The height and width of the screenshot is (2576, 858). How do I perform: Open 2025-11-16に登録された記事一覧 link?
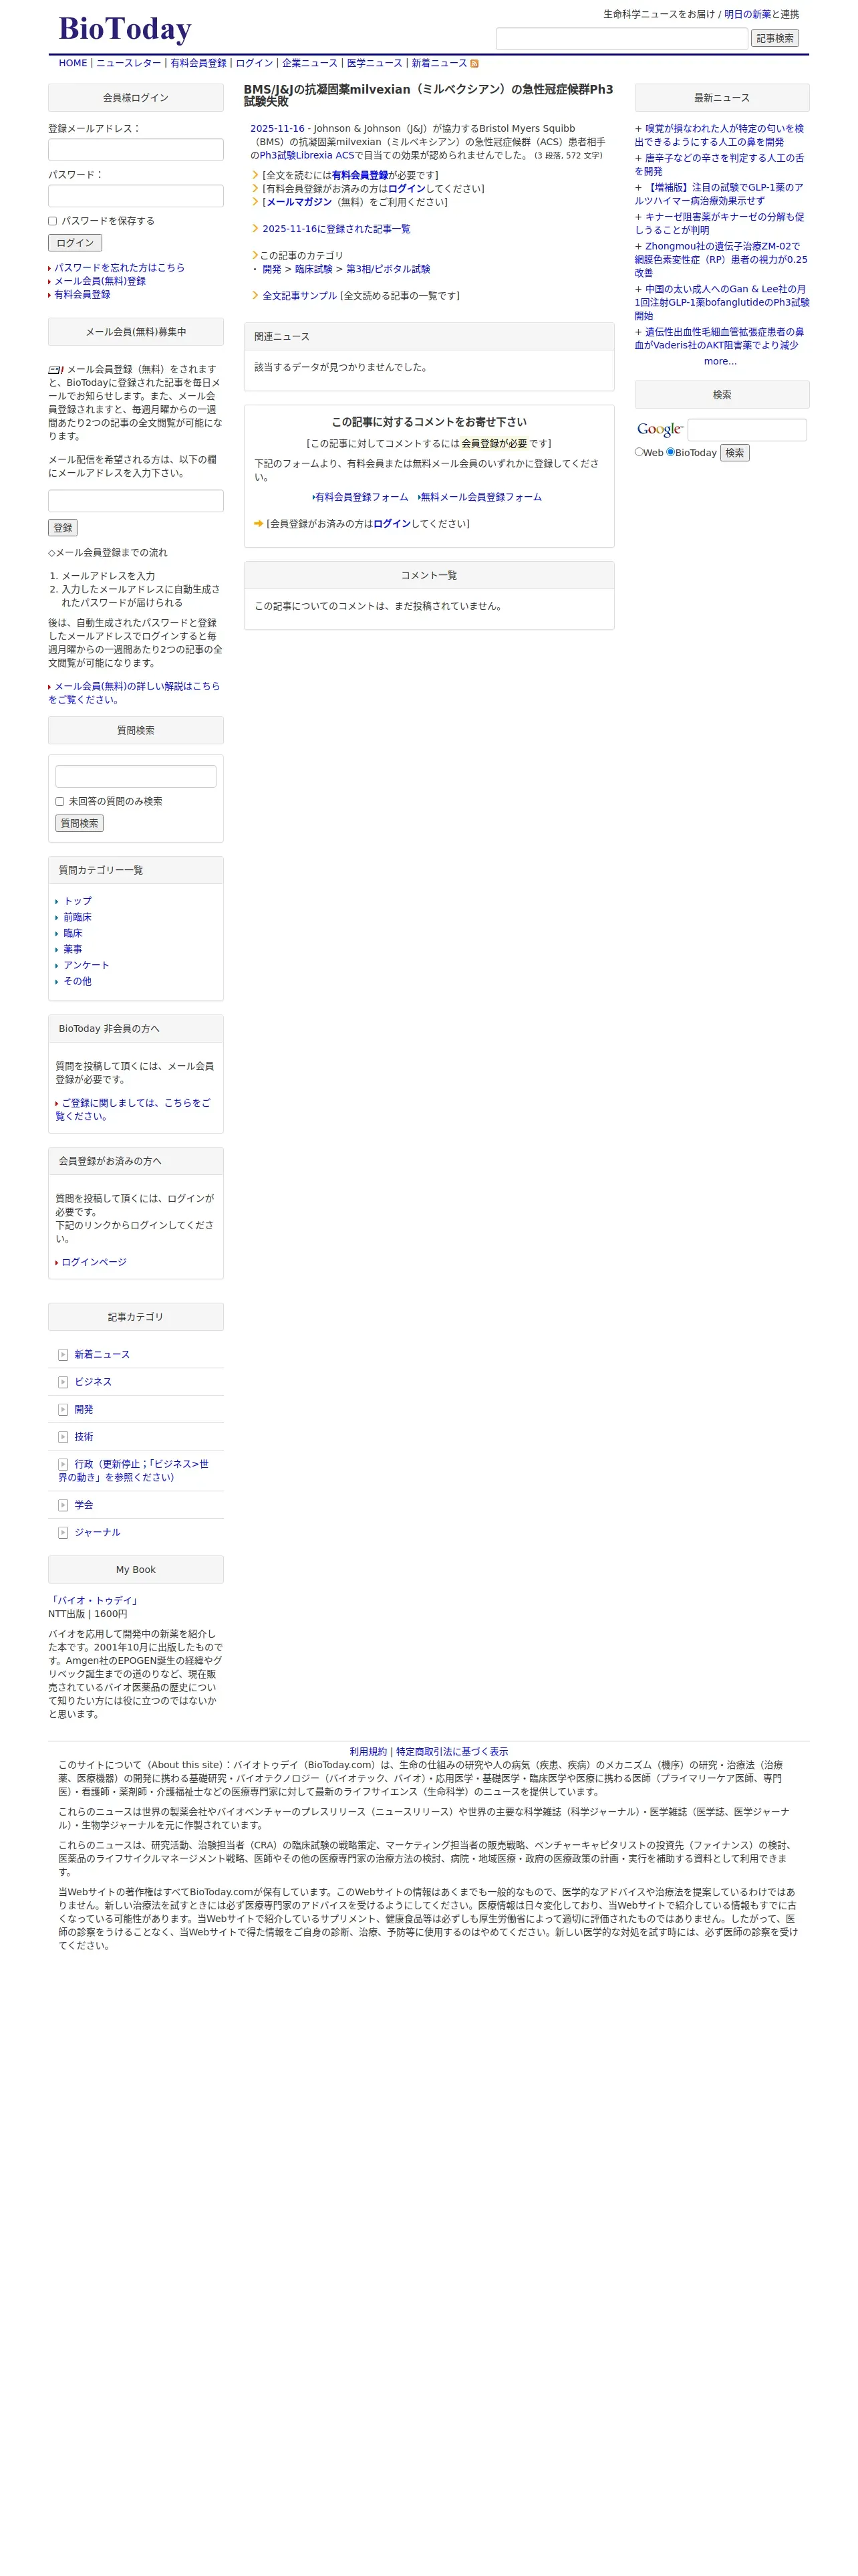click(337, 229)
